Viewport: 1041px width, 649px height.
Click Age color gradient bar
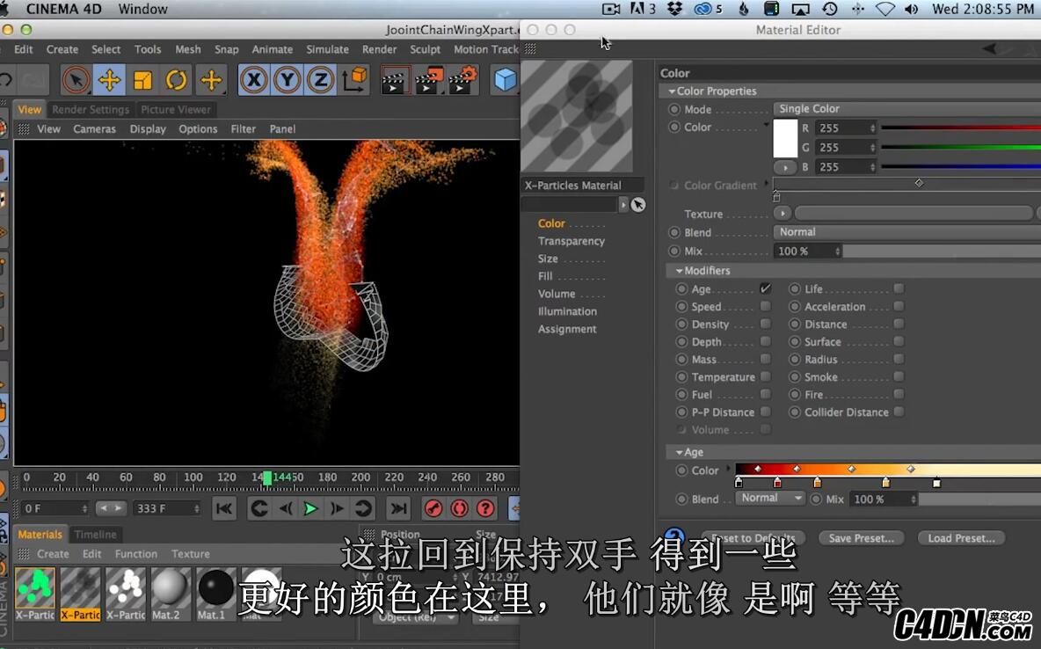coord(888,470)
